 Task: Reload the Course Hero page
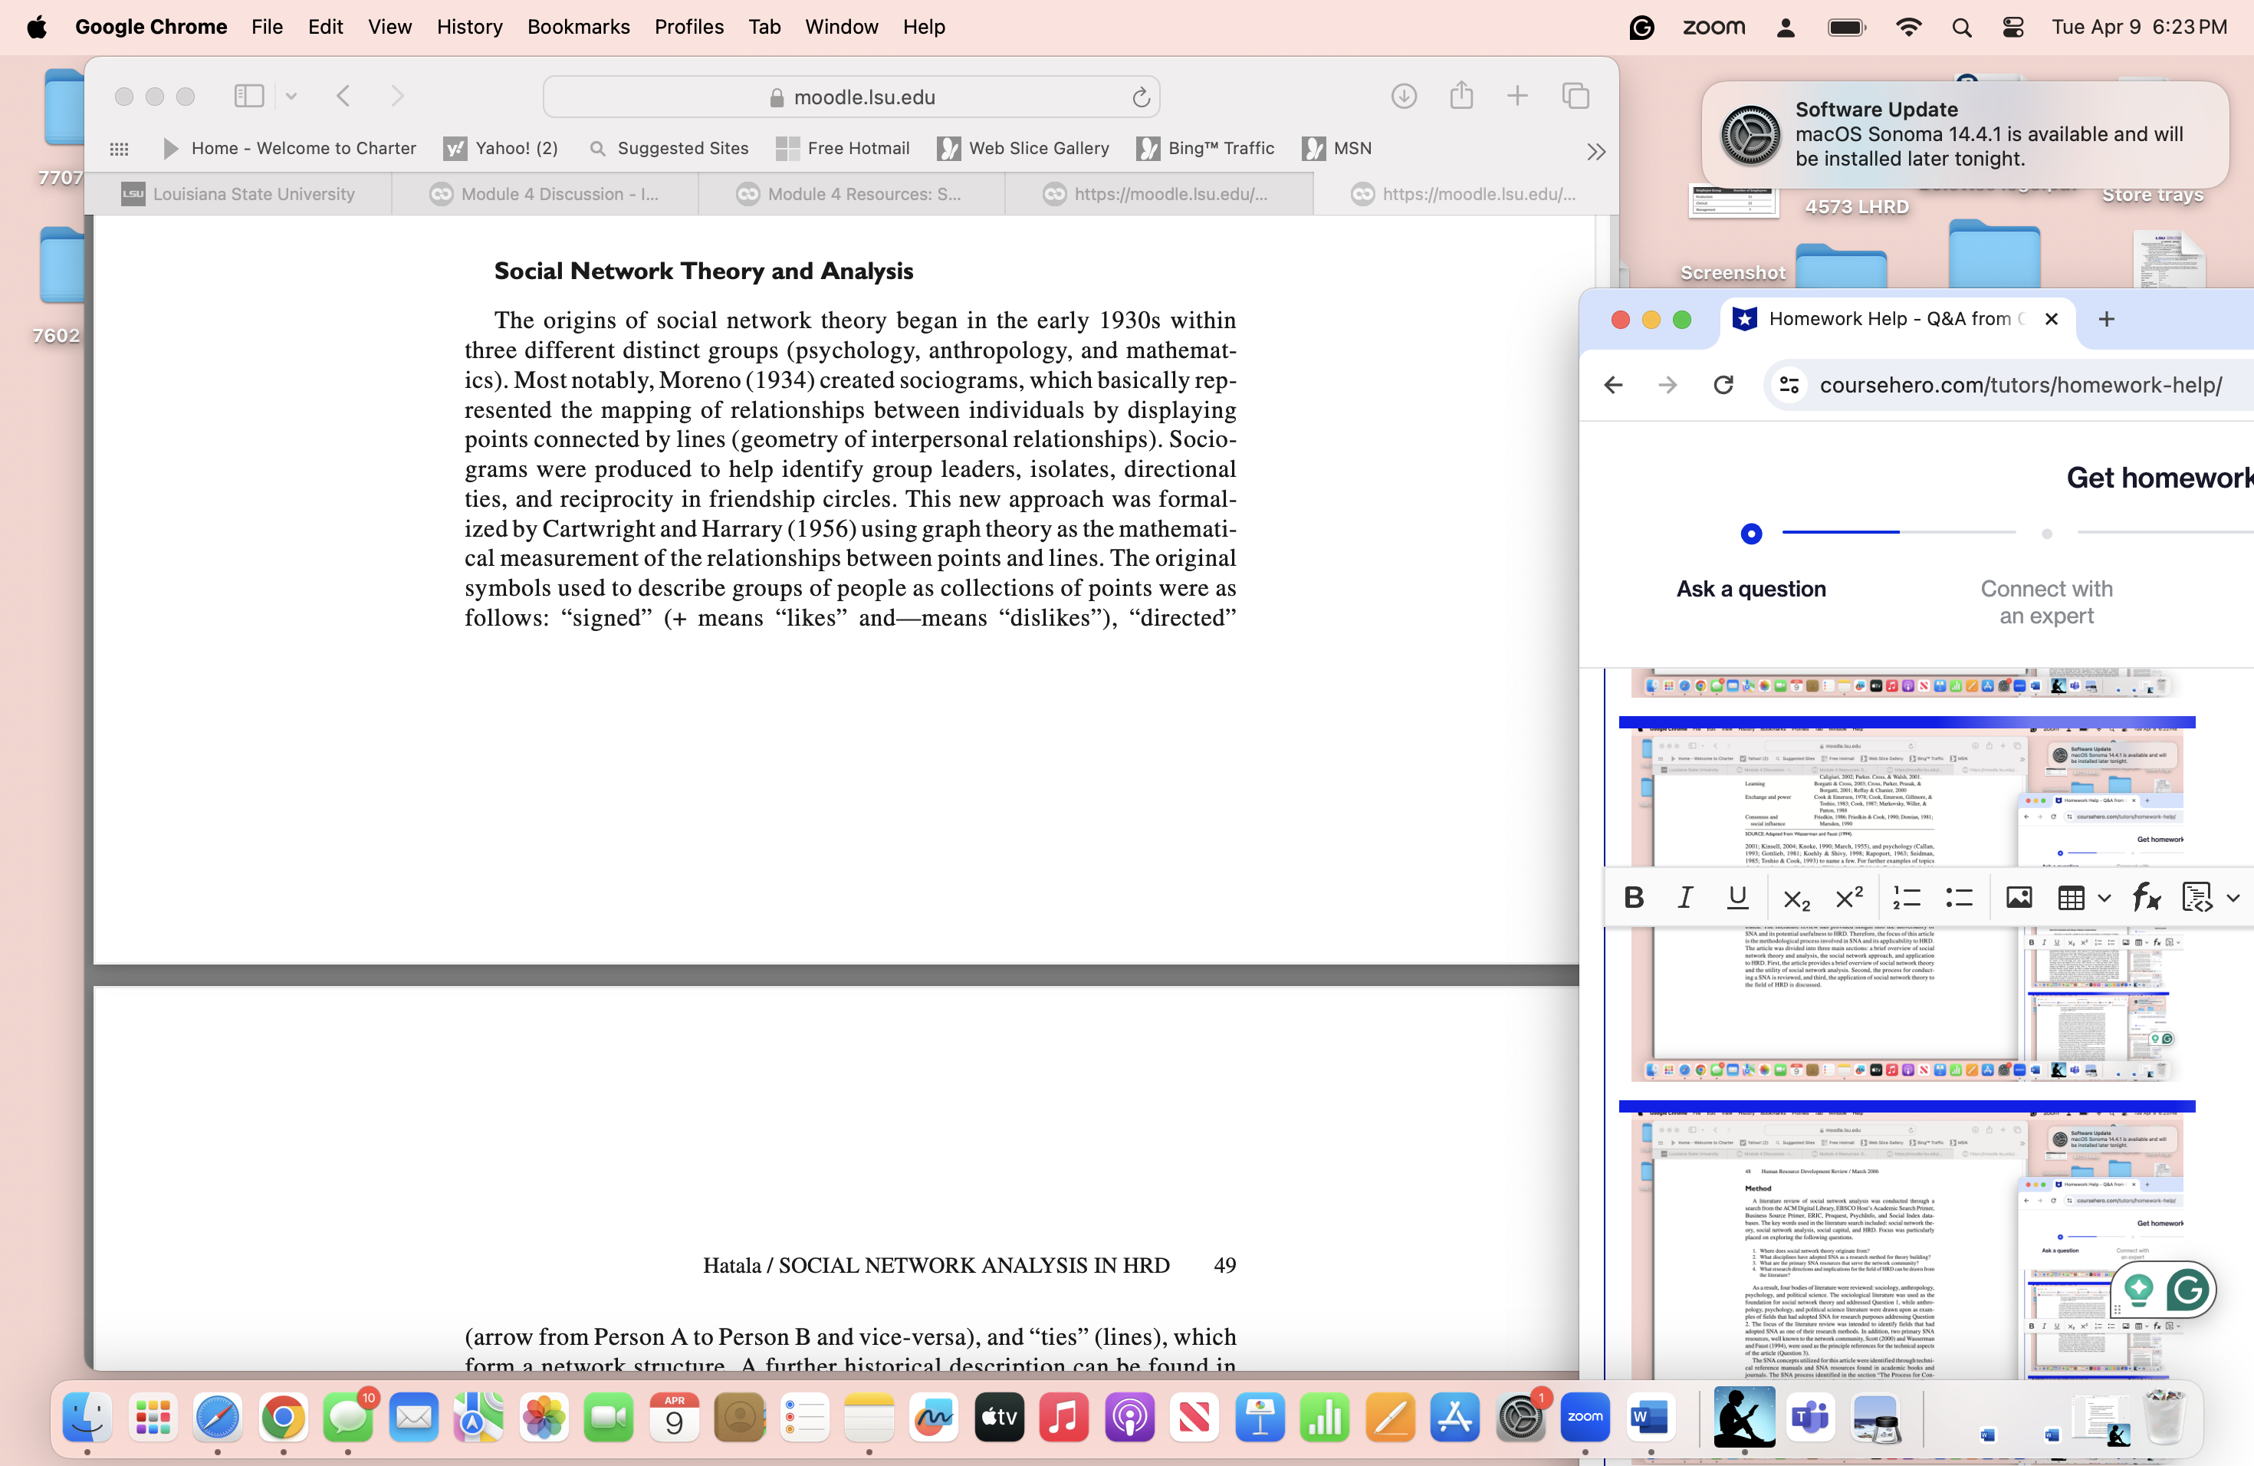pyautogui.click(x=1723, y=384)
